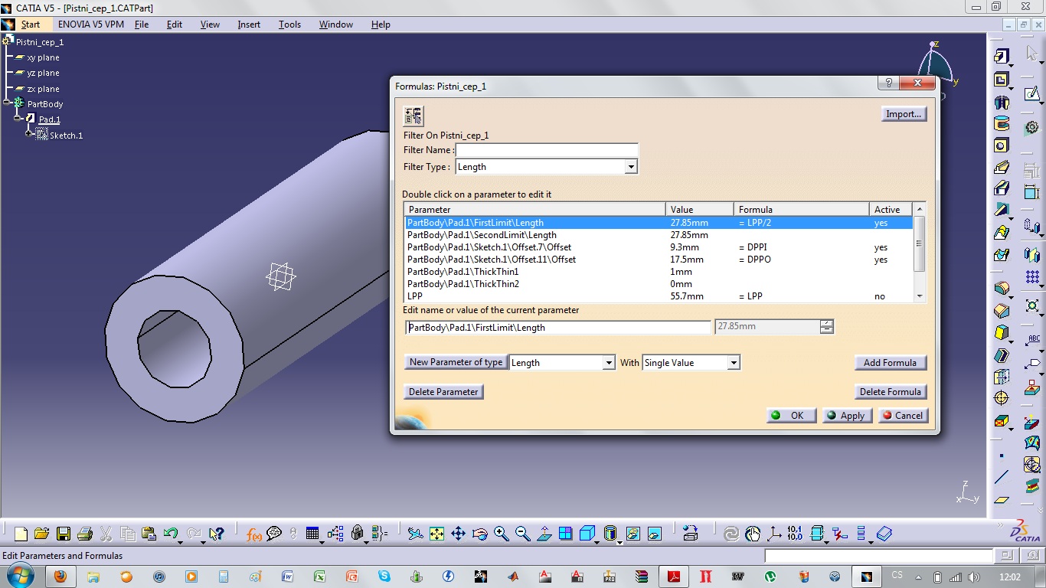Expand the PartBody tree node
The width and height of the screenshot is (1046, 588).
pos(7,103)
